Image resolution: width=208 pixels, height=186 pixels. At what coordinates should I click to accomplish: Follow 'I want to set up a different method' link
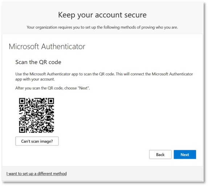pyautogui.click(x=36, y=174)
